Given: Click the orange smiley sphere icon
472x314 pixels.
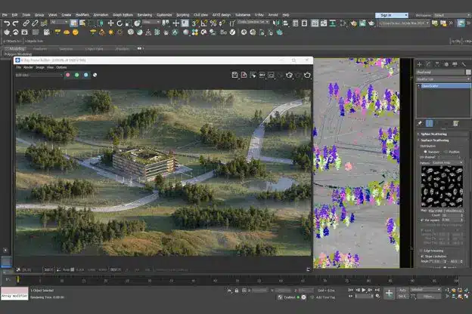Looking at the screenshot, I should (x=75, y=32).
